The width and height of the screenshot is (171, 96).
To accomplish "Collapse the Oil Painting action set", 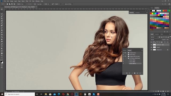I will tap(127, 58).
